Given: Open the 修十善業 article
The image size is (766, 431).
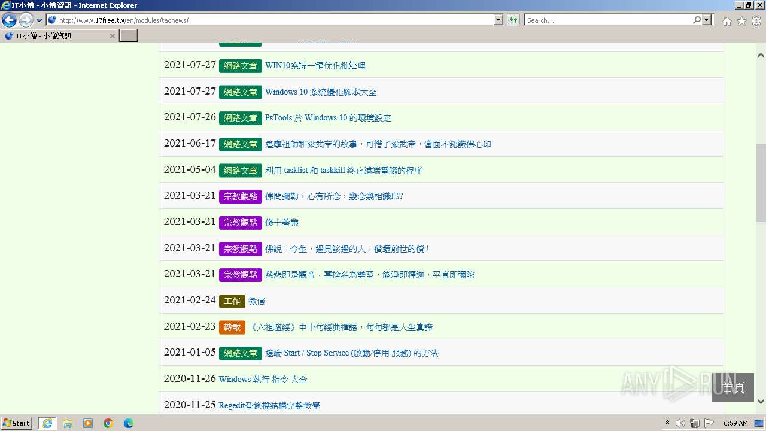Looking at the screenshot, I should (x=282, y=223).
